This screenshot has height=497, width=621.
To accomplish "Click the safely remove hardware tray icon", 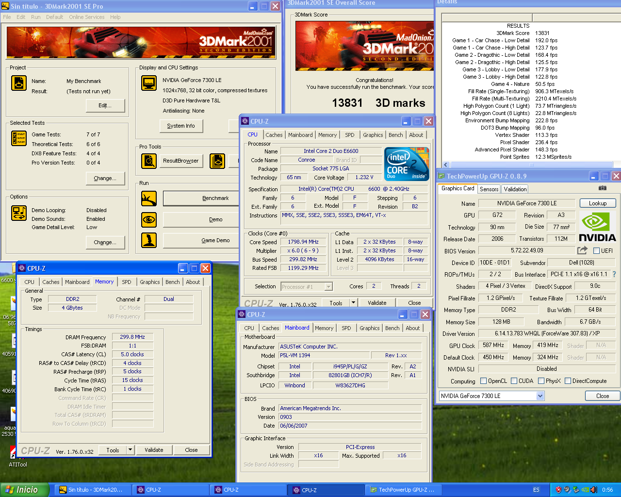I will 576,490.
